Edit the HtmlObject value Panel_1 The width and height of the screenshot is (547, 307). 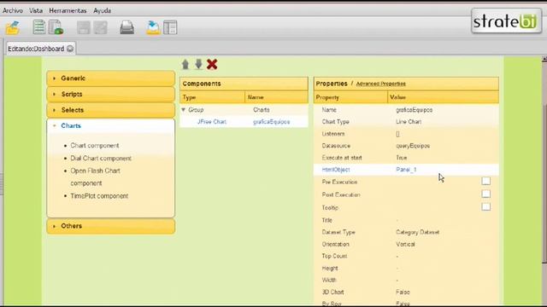click(x=406, y=170)
